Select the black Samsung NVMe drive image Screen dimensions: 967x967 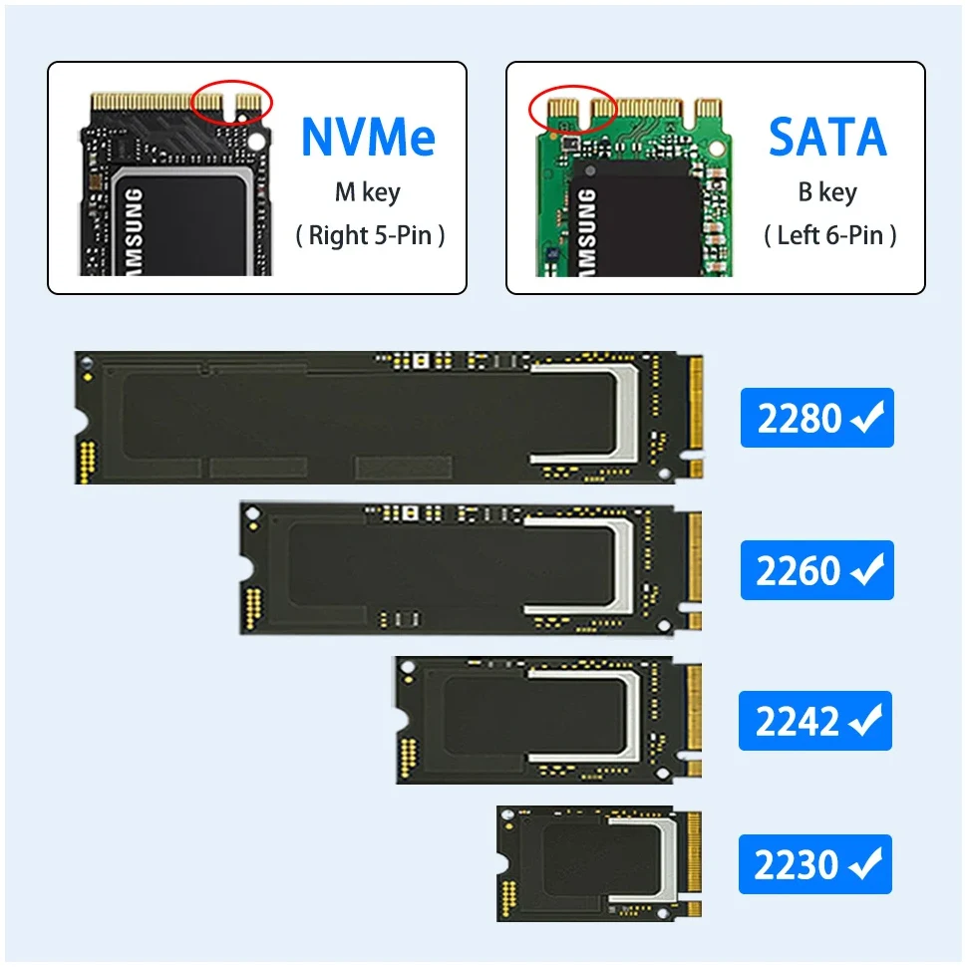pos(175,183)
